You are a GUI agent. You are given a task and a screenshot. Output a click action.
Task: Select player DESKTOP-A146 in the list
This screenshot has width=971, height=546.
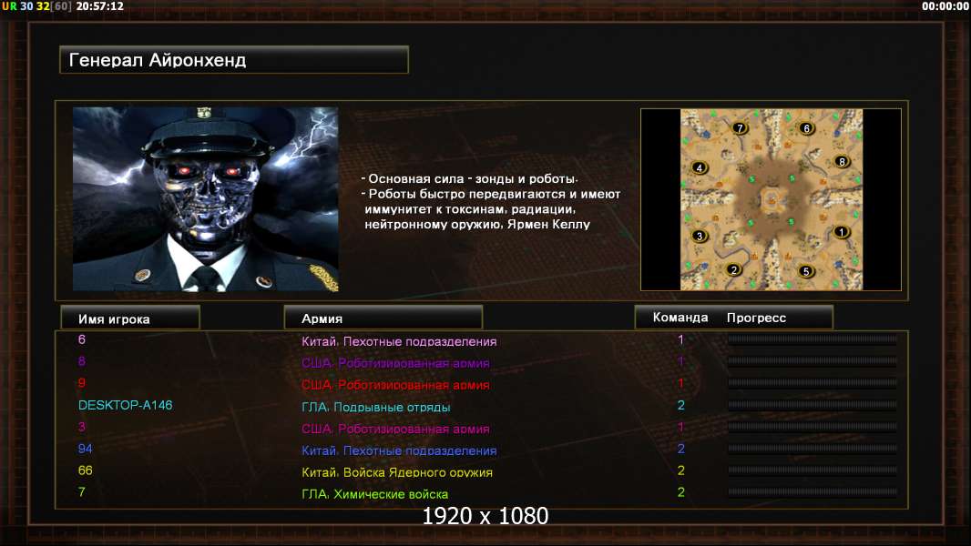[x=125, y=405]
